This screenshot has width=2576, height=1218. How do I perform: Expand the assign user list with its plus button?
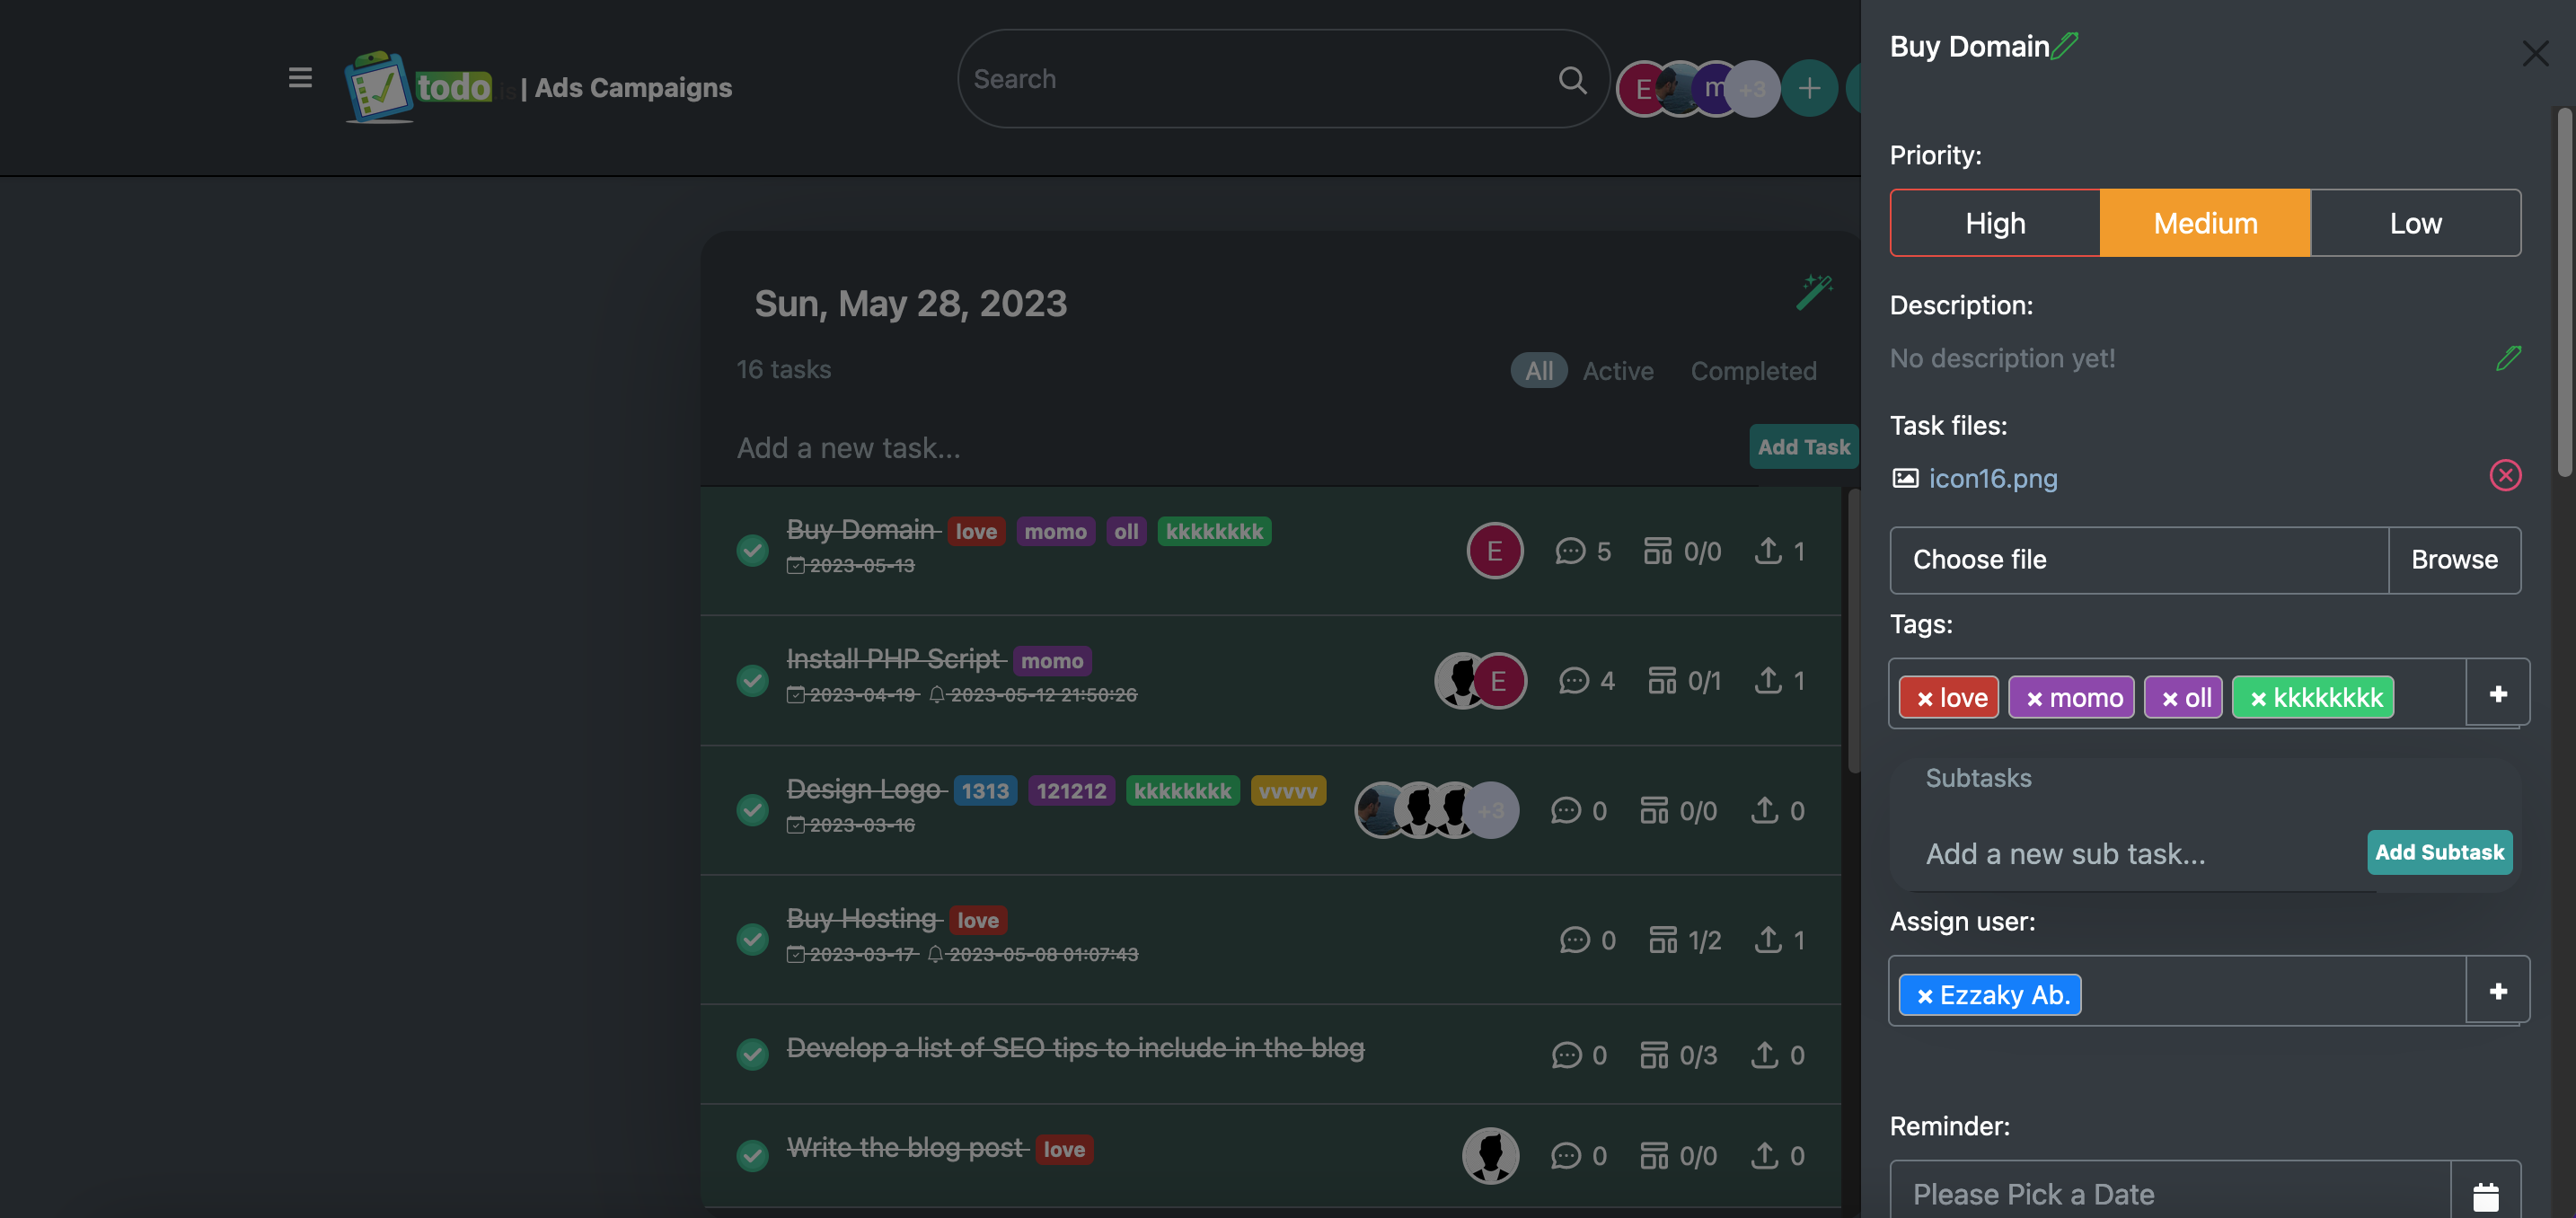pyautogui.click(x=2497, y=990)
